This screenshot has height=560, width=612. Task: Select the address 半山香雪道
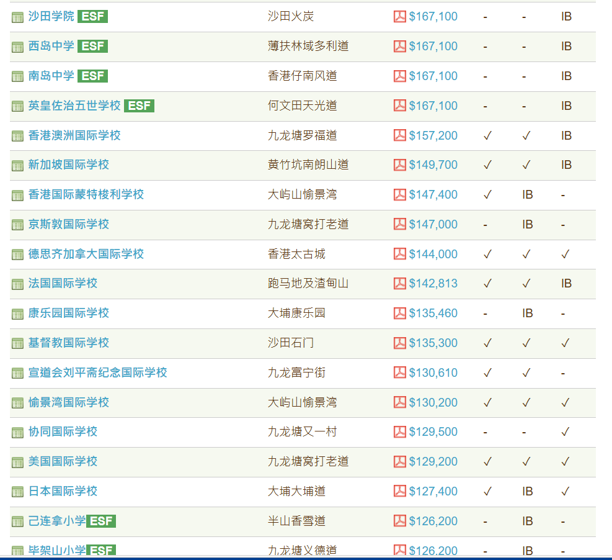(296, 521)
